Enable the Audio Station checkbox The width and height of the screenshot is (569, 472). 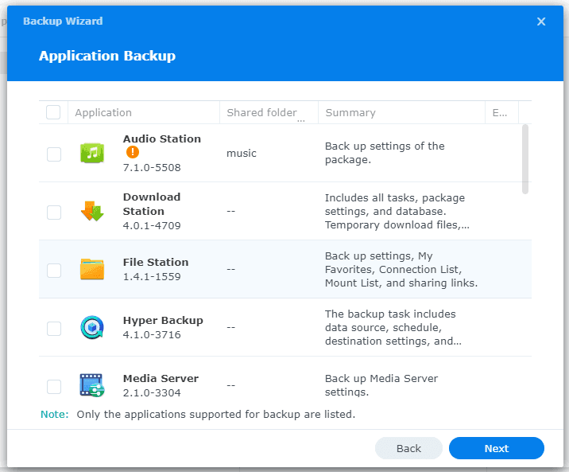click(54, 154)
